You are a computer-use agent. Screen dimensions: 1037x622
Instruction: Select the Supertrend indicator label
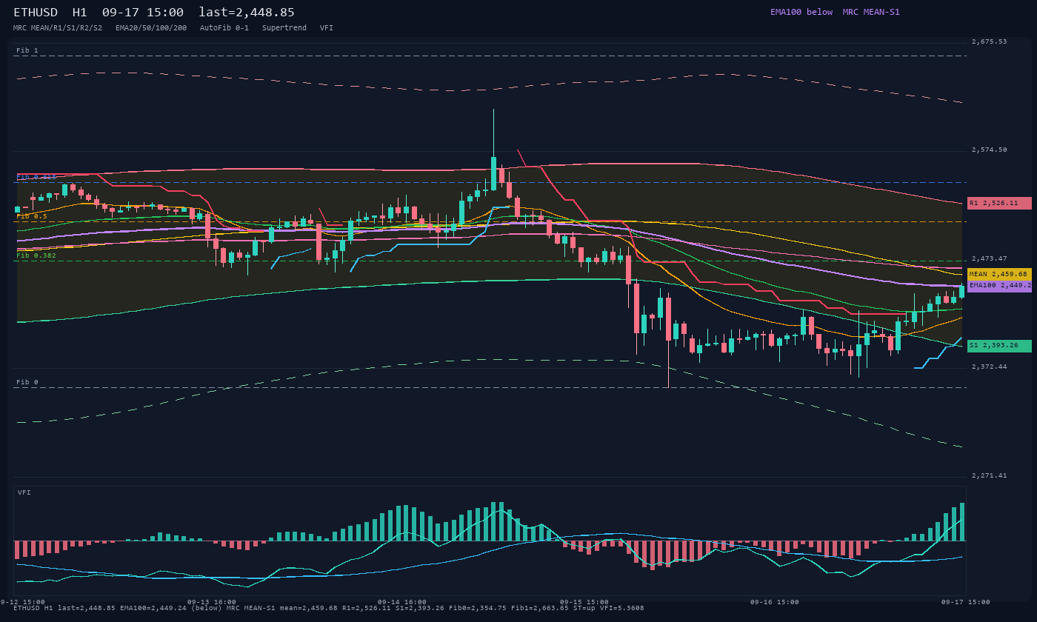284,27
